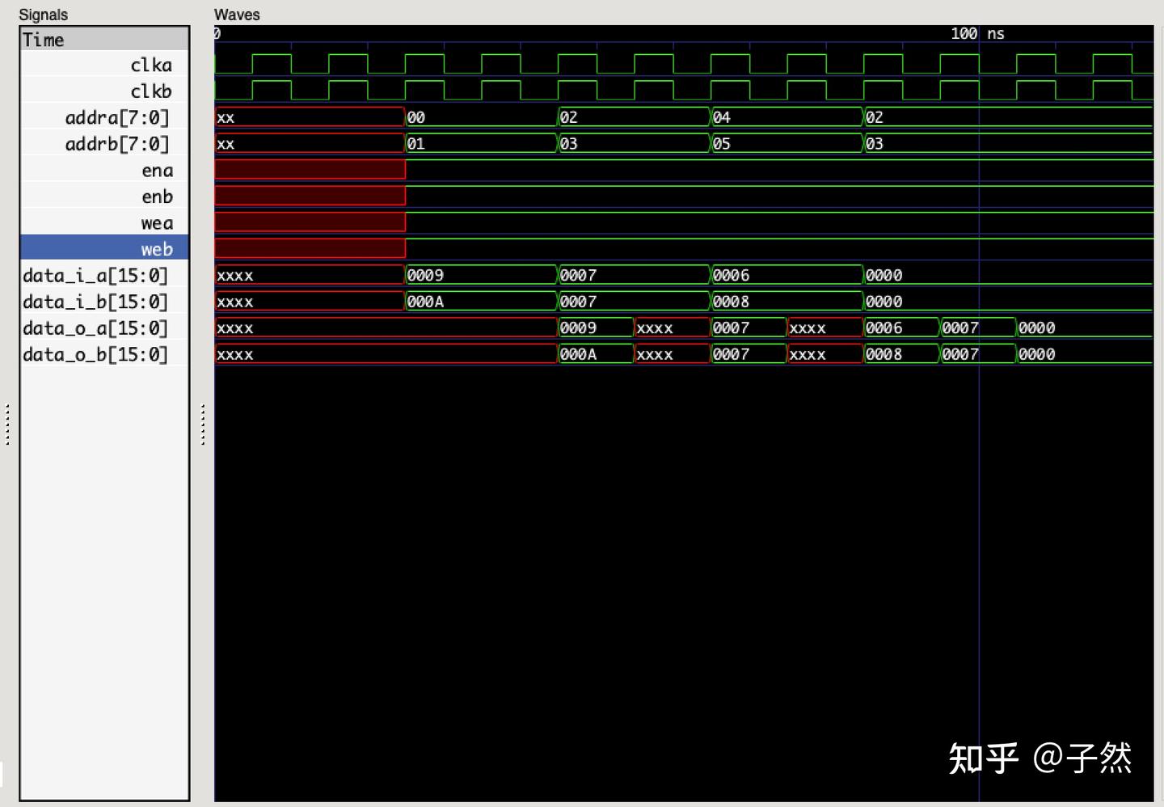Click the Waves panel title label
The height and width of the screenshot is (807, 1164).
coord(236,14)
